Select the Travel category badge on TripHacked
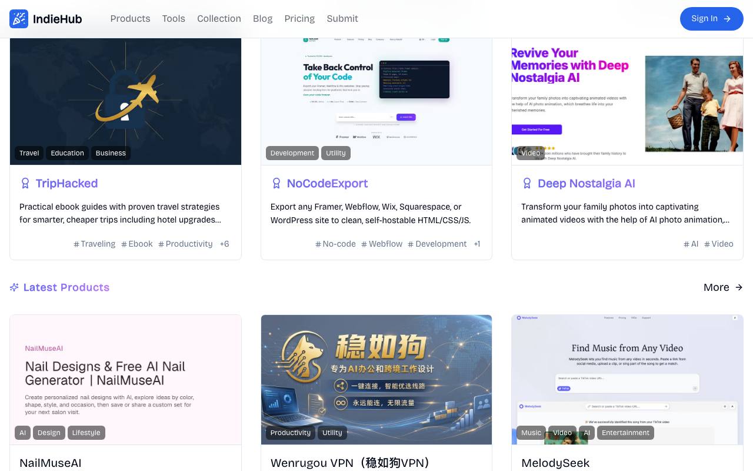The width and height of the screenshot is (753, 471). coord(29,153)
